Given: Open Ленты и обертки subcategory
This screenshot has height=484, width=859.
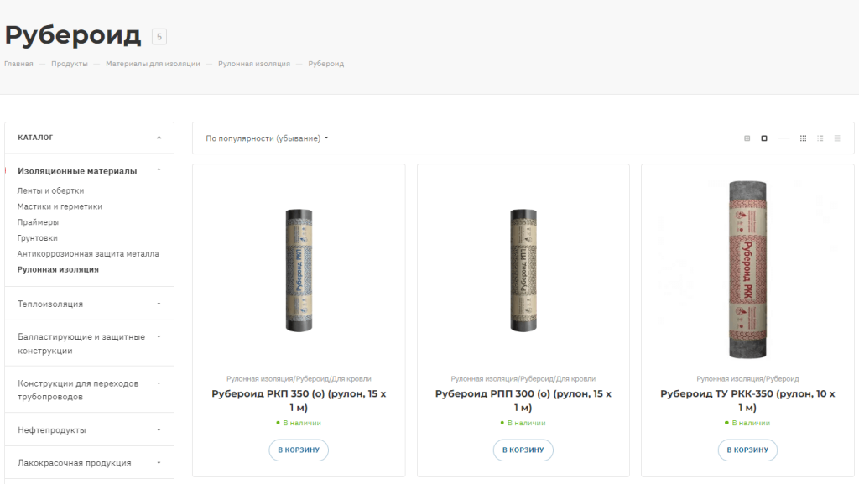Looking at the screenshot, I should [x=50, y=190].
